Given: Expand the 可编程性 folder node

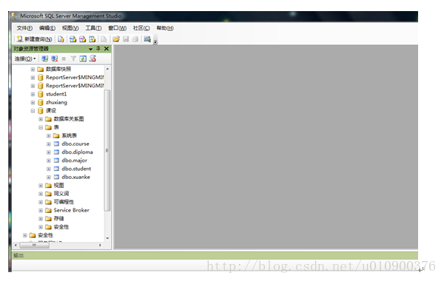Looking at the screenshot, I should click(x=41, y=202).
